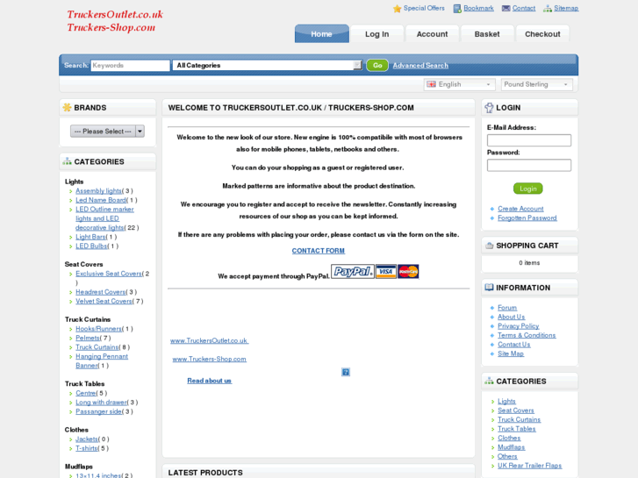
Task: Open the Centre truck tables category
Action: click(x=86, y=393)
